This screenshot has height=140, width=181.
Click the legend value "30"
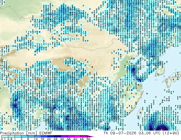(x=62, y=139)
